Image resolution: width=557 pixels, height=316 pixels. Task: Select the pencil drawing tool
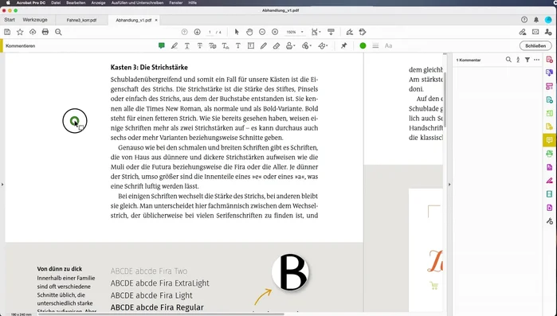(x=263, y=45)
